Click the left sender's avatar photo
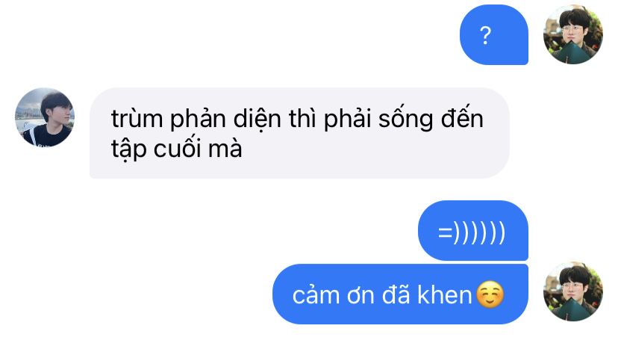 pos(45,117)
